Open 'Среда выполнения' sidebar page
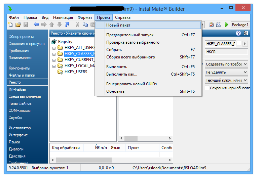 point(25,96)
